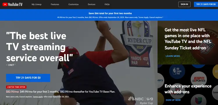Click the ESPN Deportes logo
This screenshot has height=105, width=218.
pos(199,79)
